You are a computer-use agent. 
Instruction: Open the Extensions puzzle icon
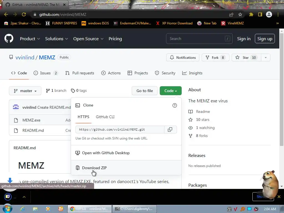tap(251, 14)
